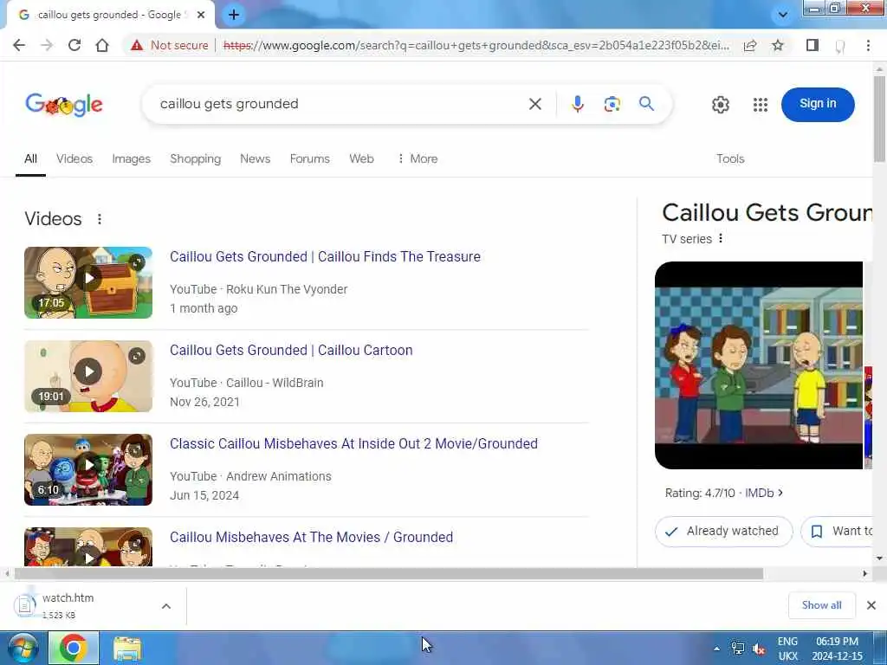
Task: Open File Explorer from the taskbar
Action: tap(127, 649)
